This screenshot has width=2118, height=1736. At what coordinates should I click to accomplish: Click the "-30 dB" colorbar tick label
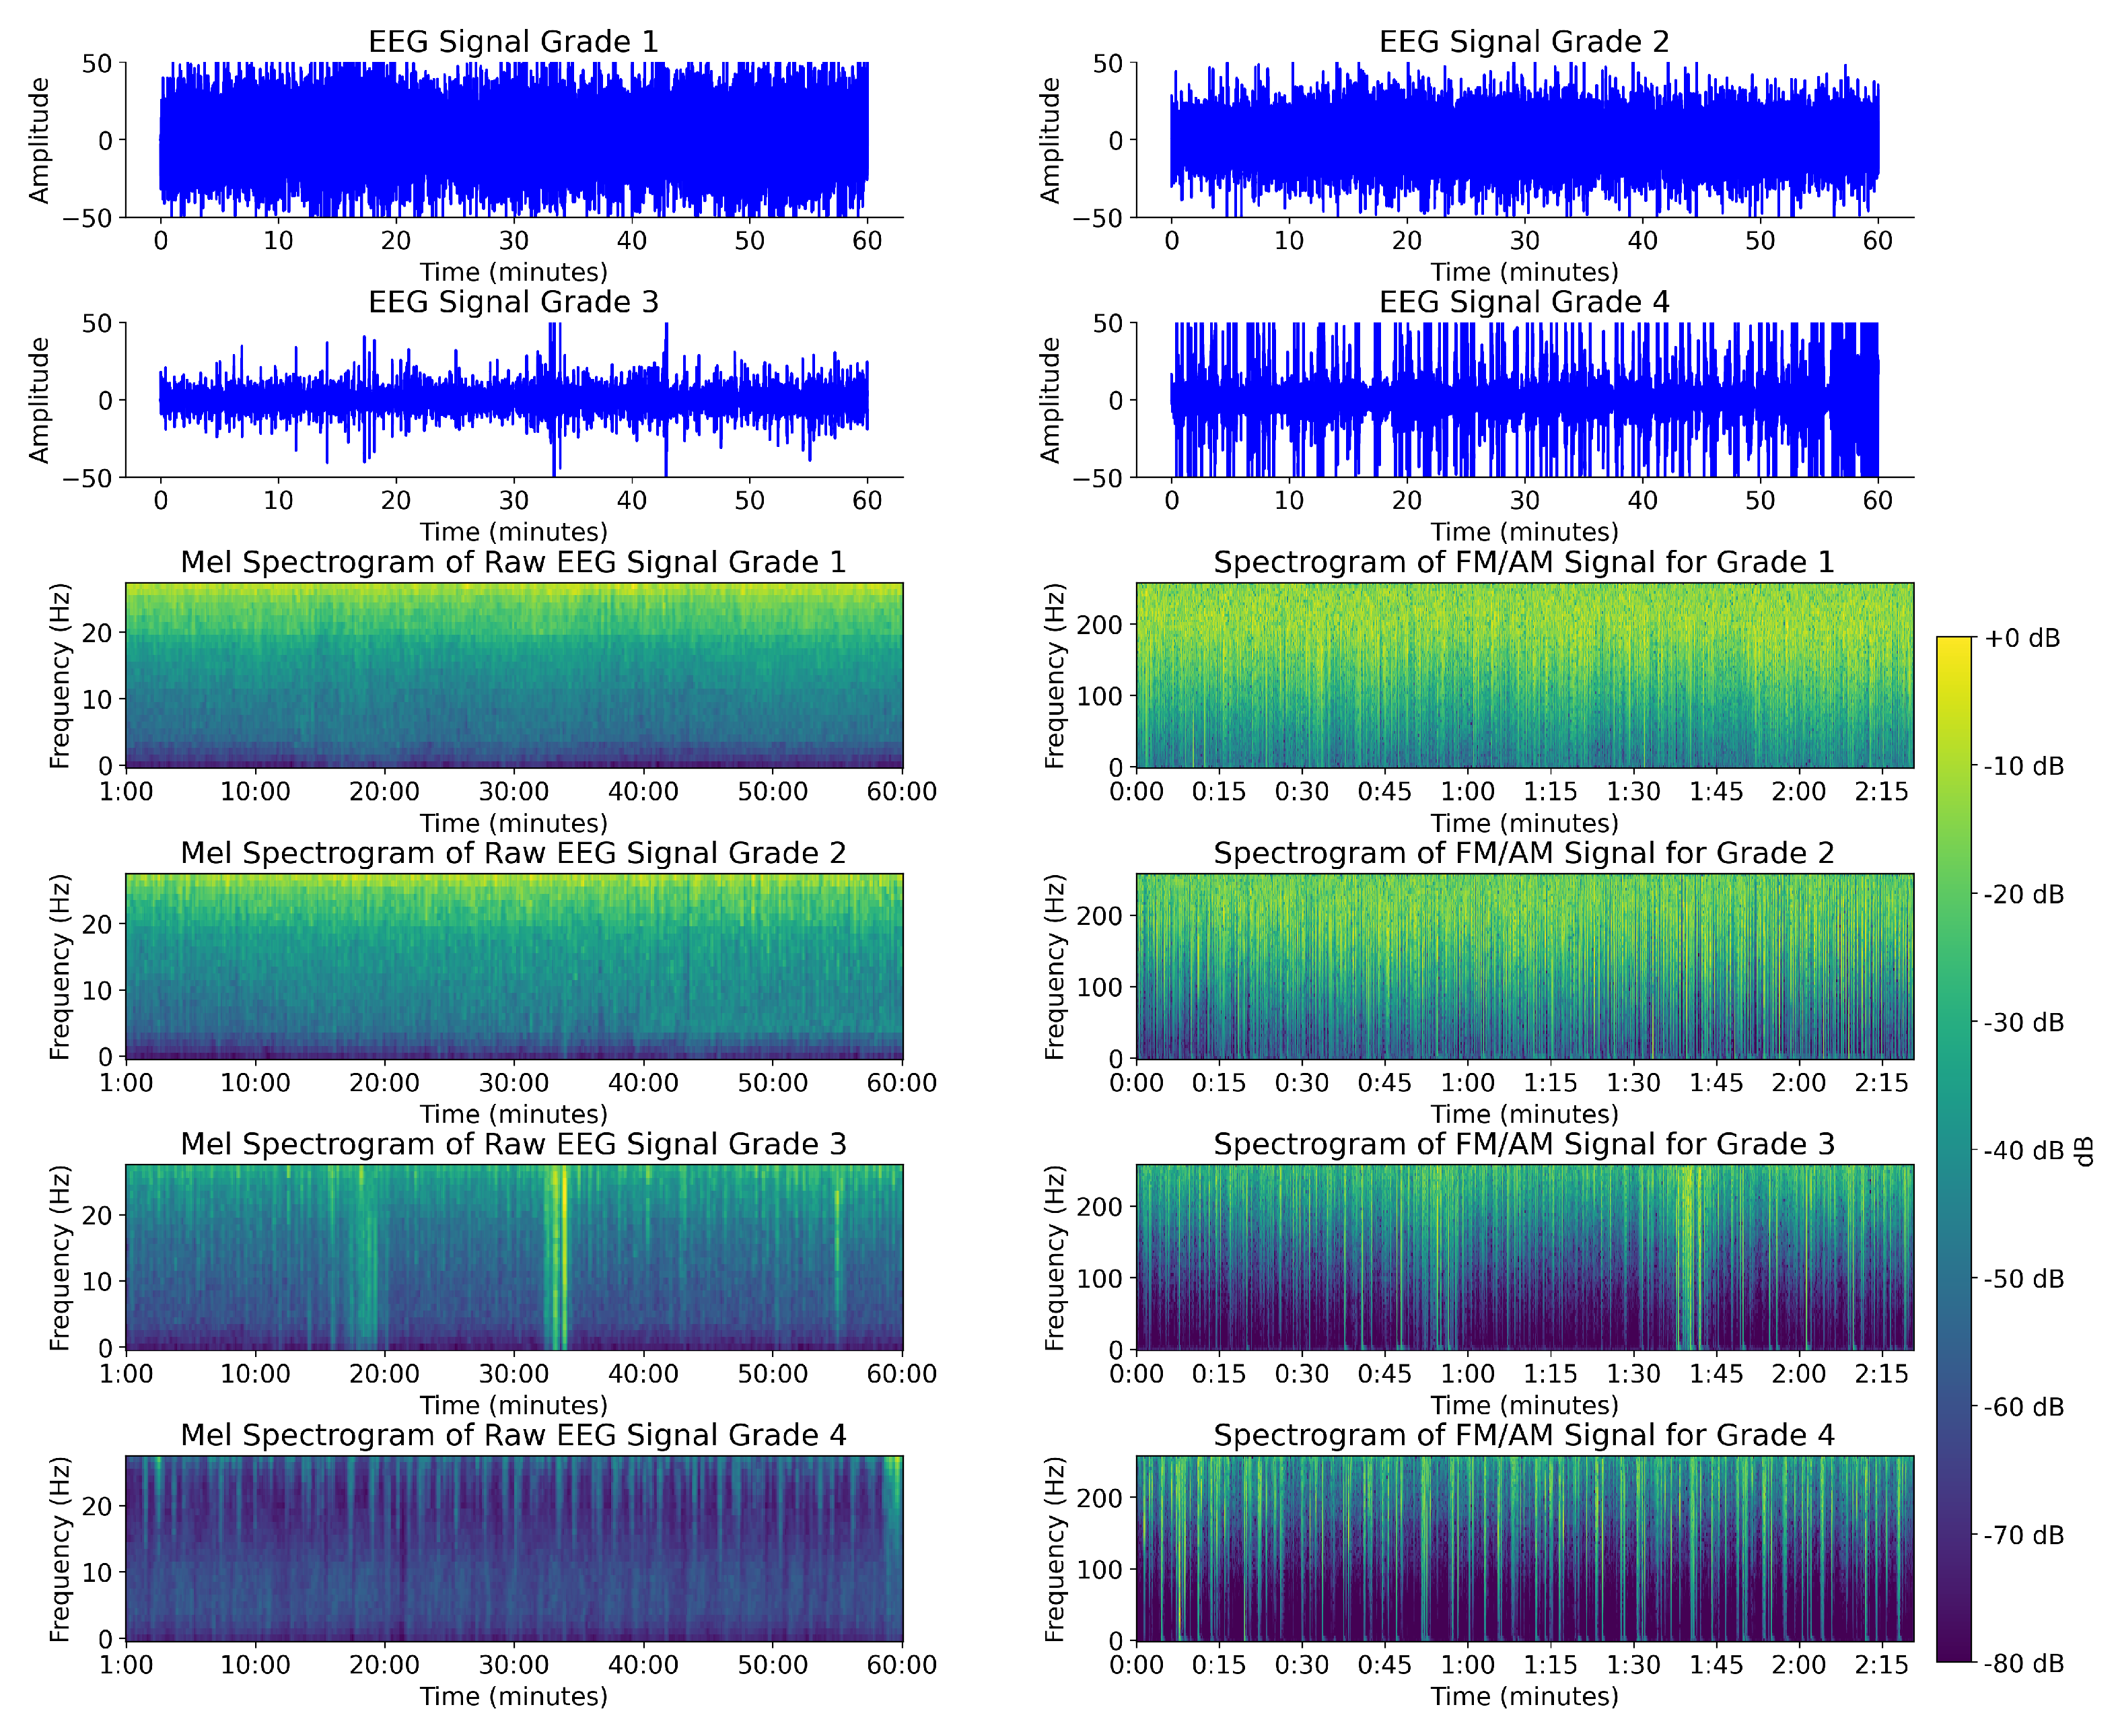[2024, 1022]
